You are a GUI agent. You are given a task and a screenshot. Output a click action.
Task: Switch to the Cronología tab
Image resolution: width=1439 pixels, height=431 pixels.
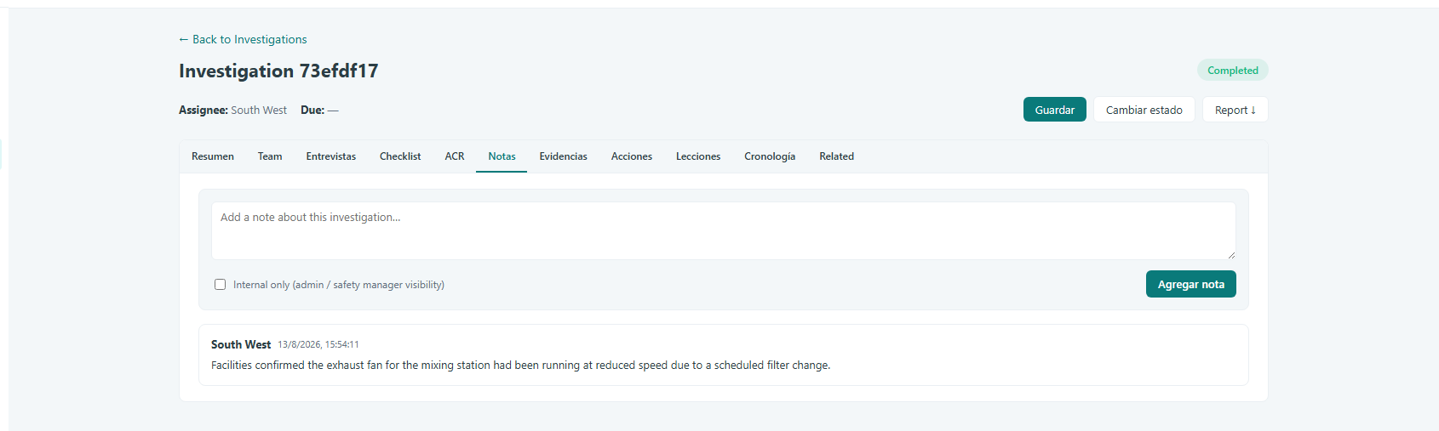[x=770, y=156]
